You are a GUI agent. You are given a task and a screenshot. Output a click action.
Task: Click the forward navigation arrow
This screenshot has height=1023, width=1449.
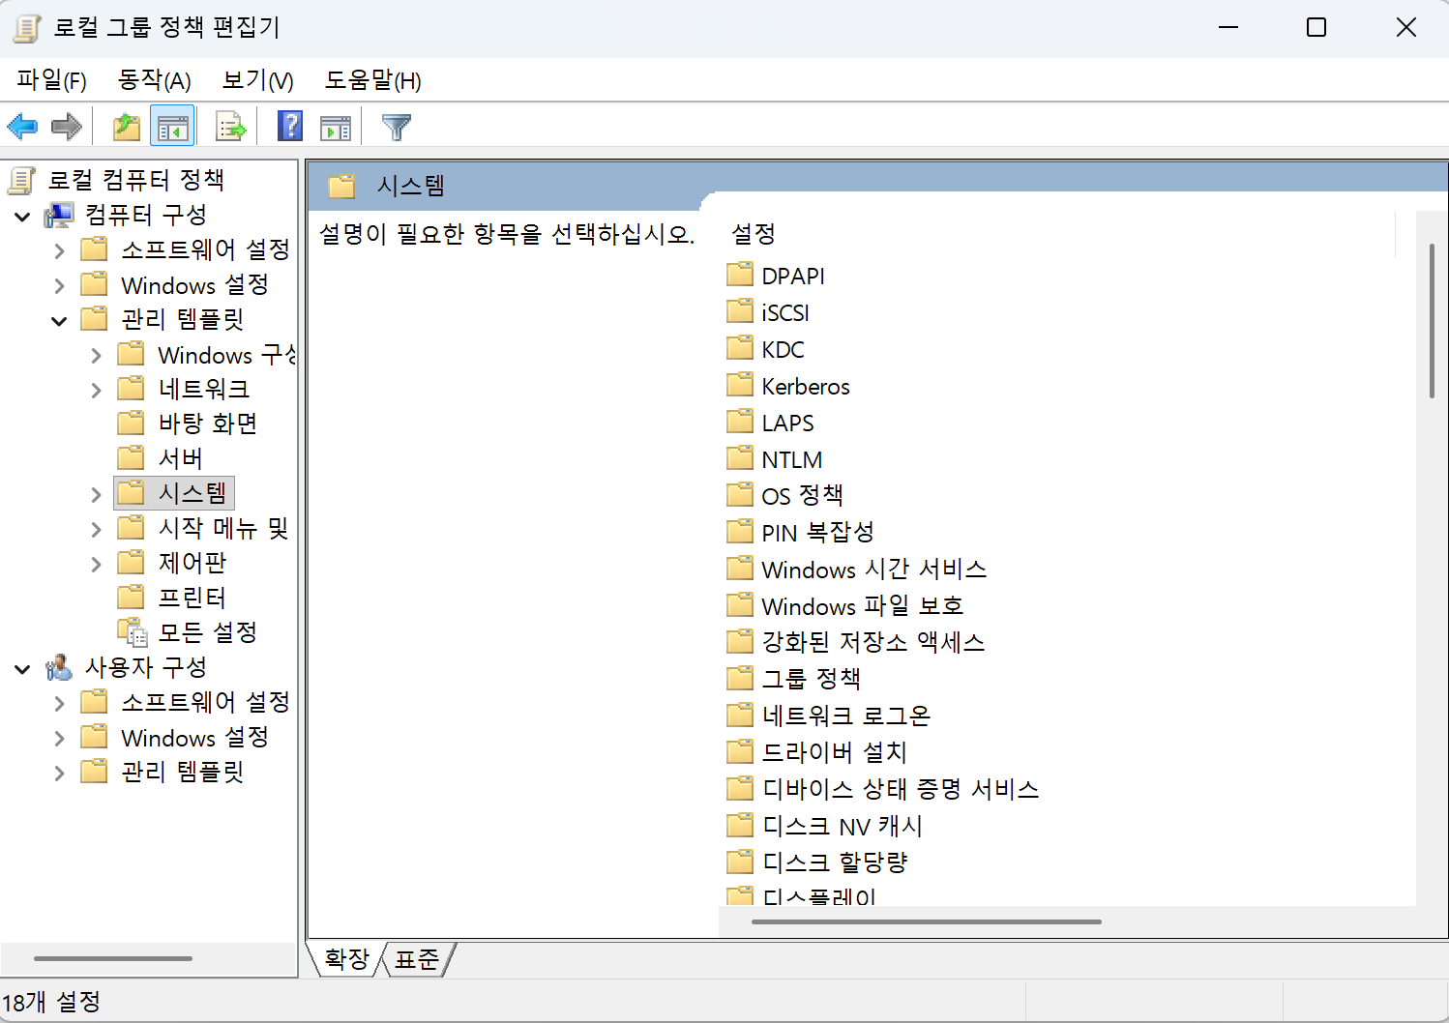66,126
